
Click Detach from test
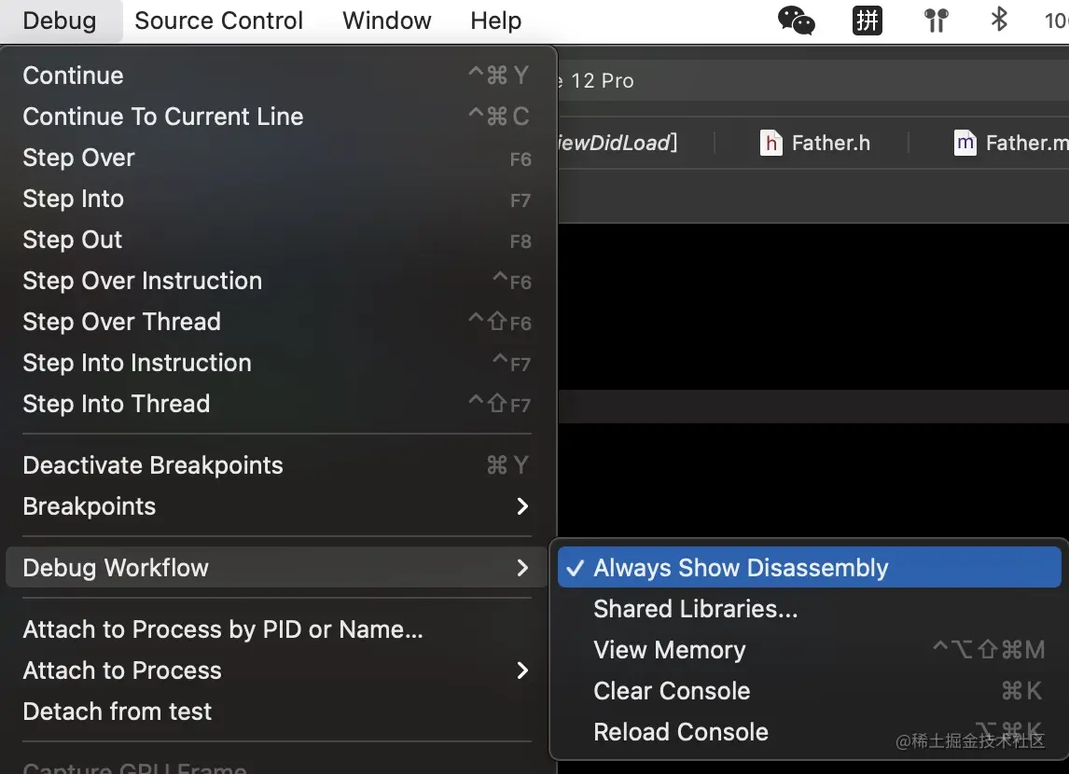coord(118,712)
